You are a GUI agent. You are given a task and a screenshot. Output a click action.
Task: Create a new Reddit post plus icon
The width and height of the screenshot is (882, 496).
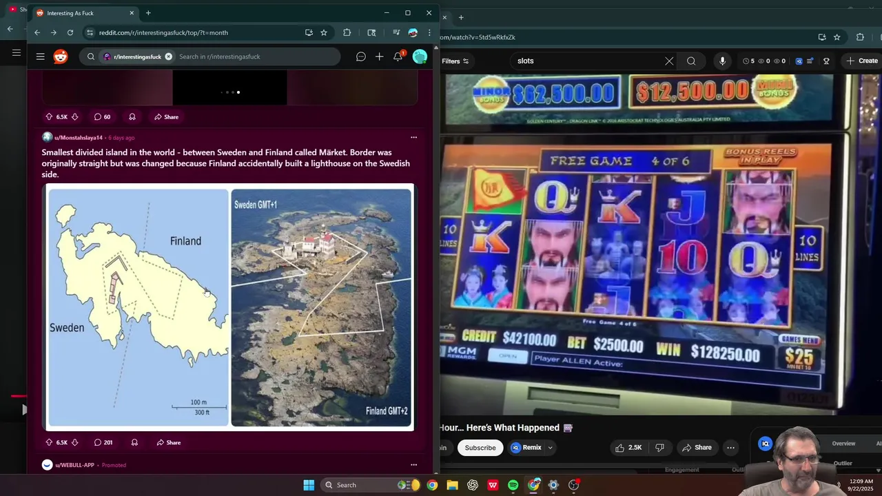[x=379, y=56]
